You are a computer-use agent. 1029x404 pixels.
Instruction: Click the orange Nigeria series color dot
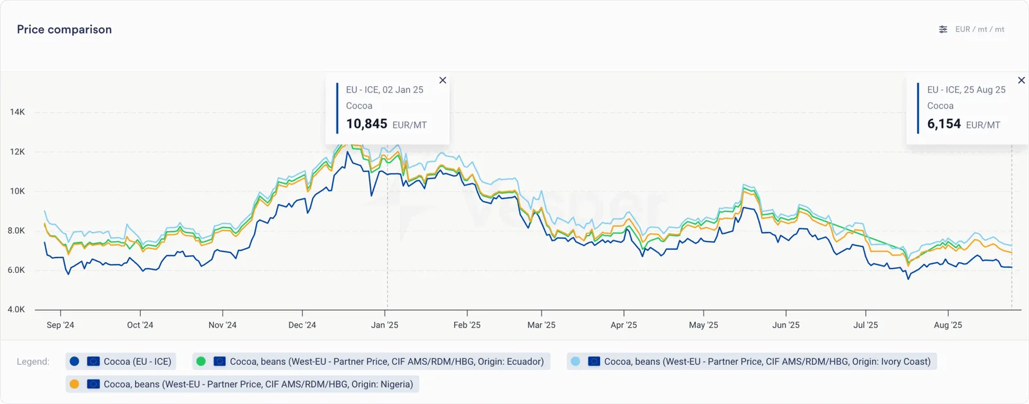tap(75, 384)
